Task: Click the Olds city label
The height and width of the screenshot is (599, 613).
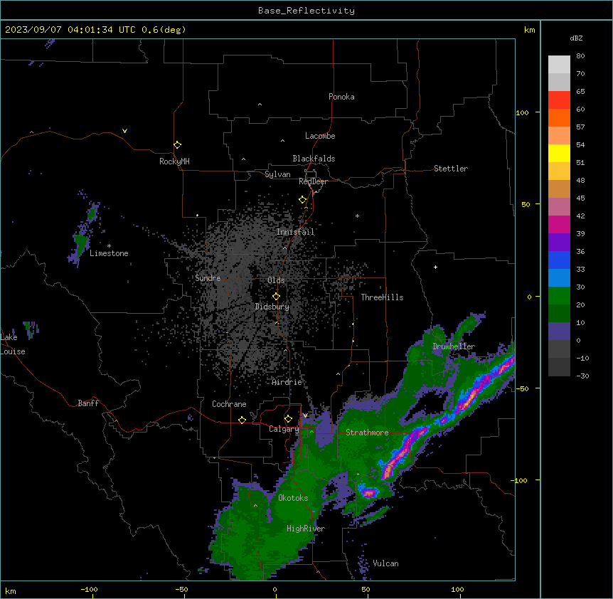Action: [x=276, y=280]
